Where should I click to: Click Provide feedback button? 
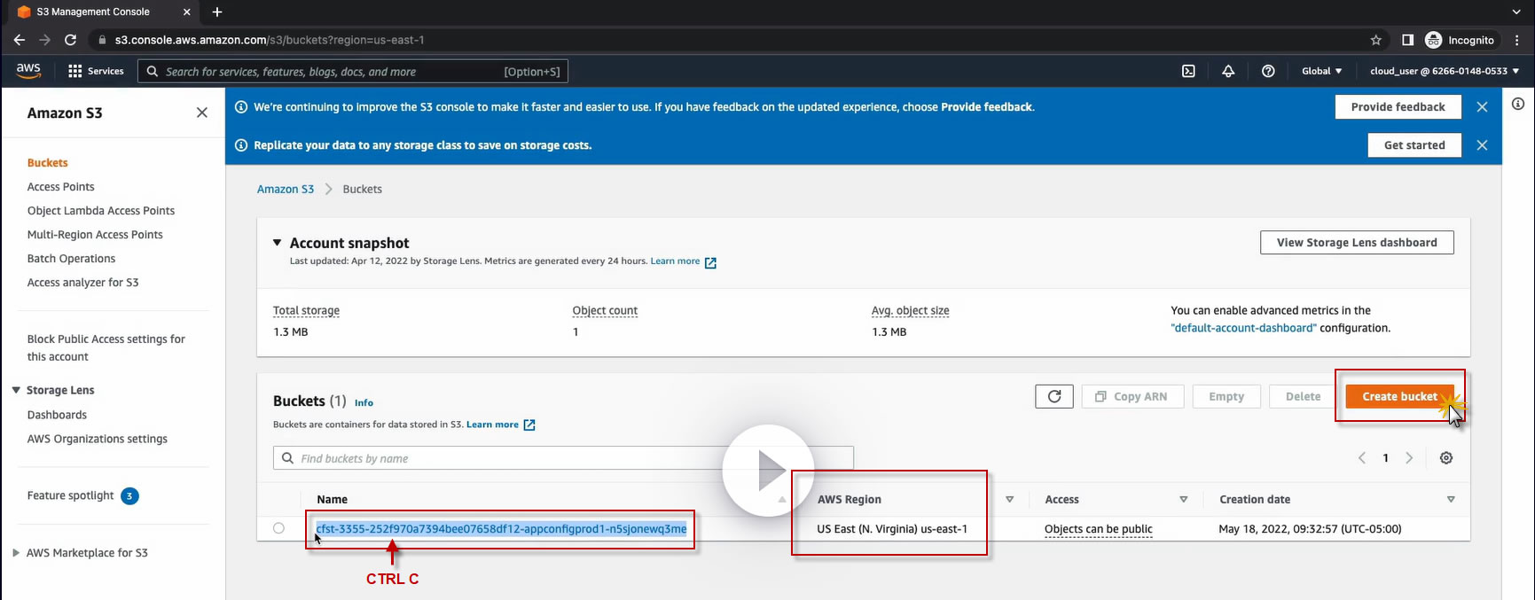pyautogui.click(x=1398, y=106)
